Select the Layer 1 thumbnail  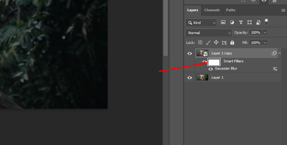coord(202,77)
